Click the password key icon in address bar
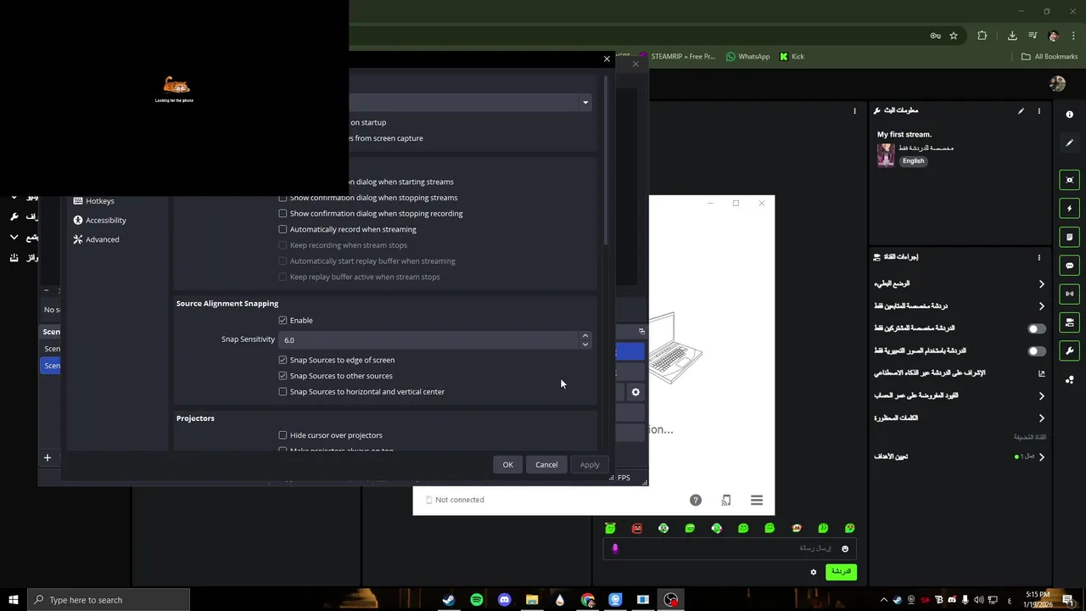 pos(935,36)
